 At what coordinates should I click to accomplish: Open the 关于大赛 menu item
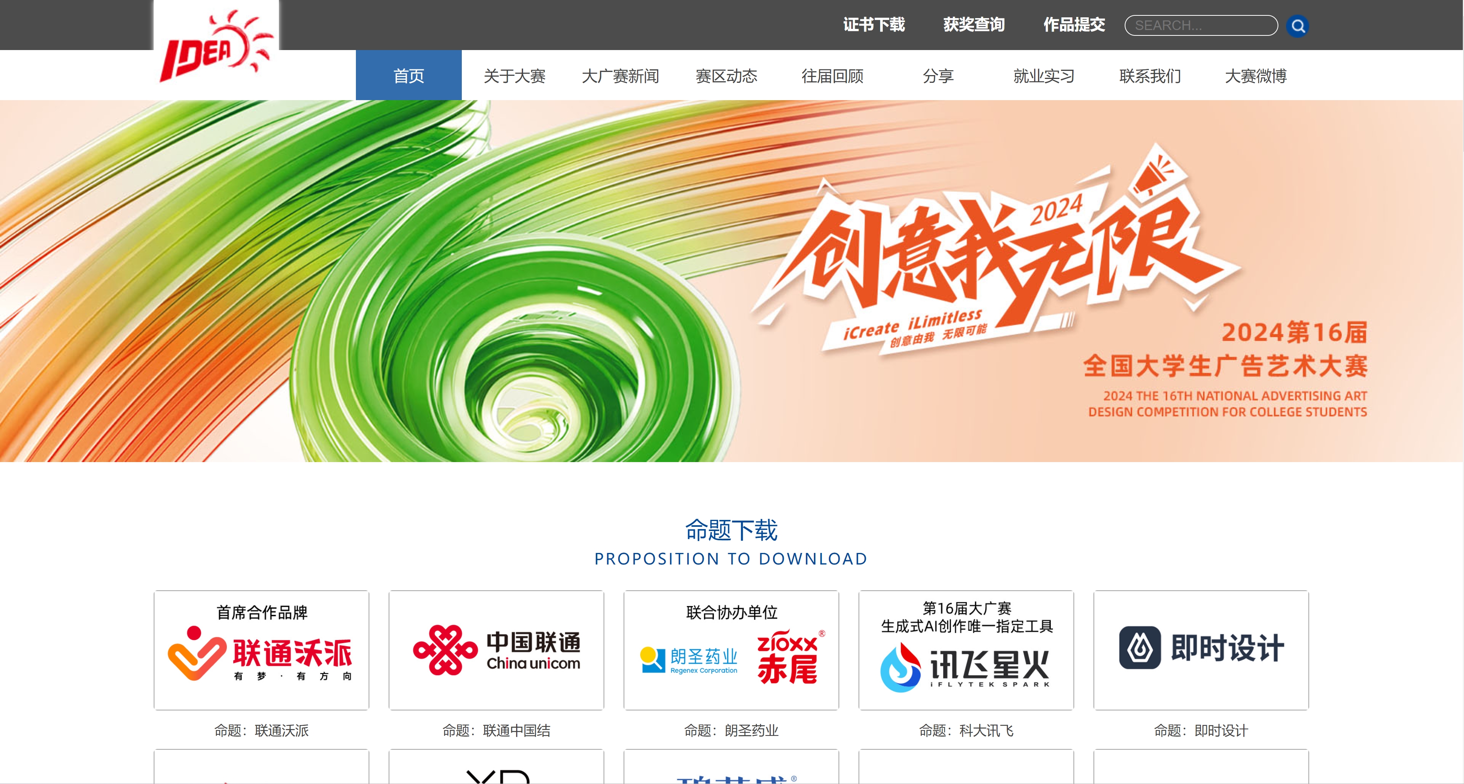coord(514,75)
